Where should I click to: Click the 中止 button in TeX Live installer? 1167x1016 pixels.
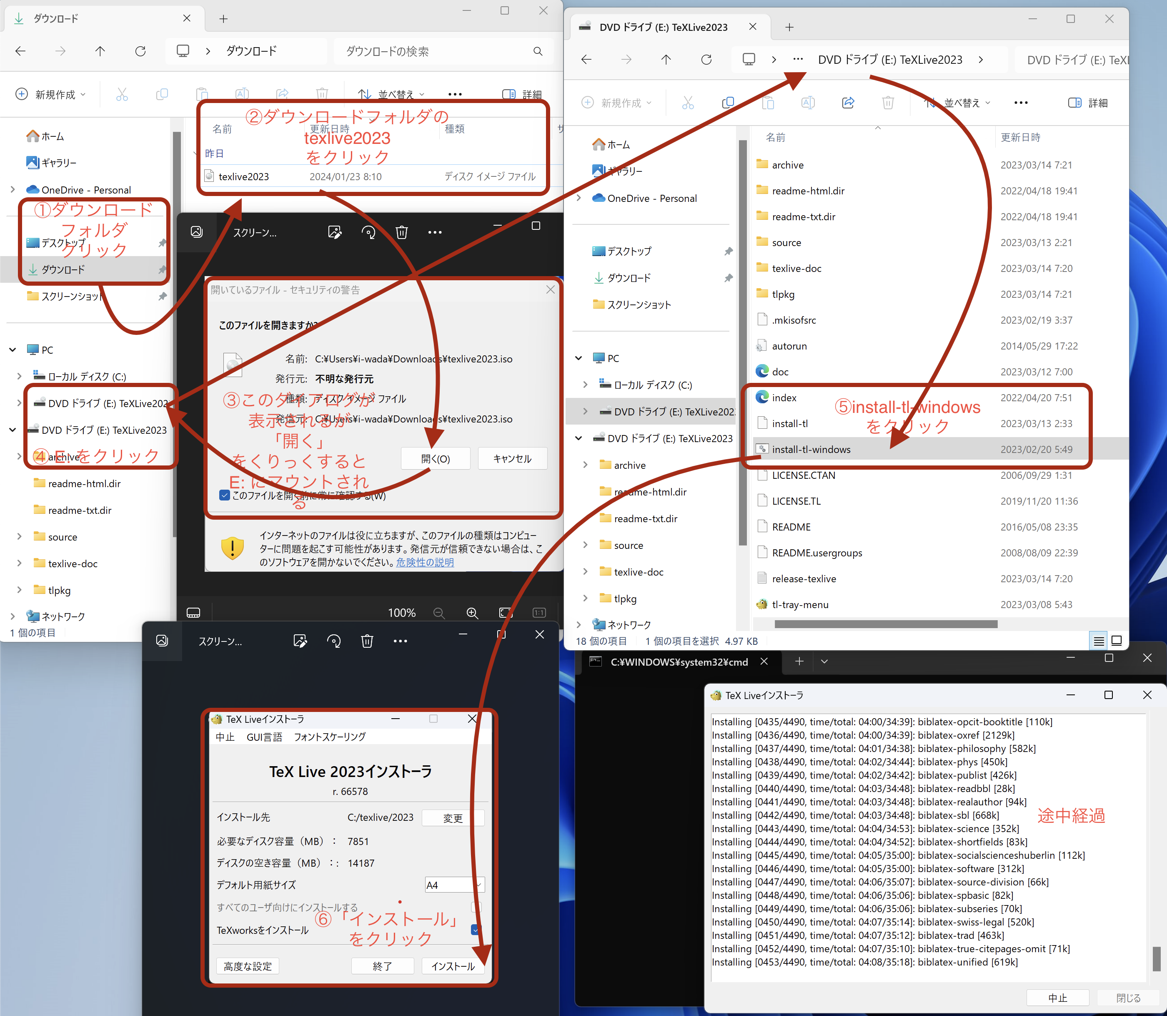tap(1057, 998)
